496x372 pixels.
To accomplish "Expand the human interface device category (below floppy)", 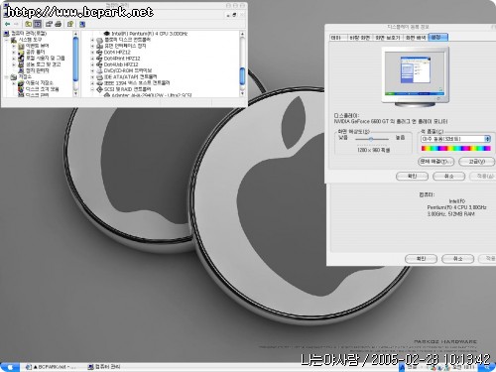I will point(92,47).
